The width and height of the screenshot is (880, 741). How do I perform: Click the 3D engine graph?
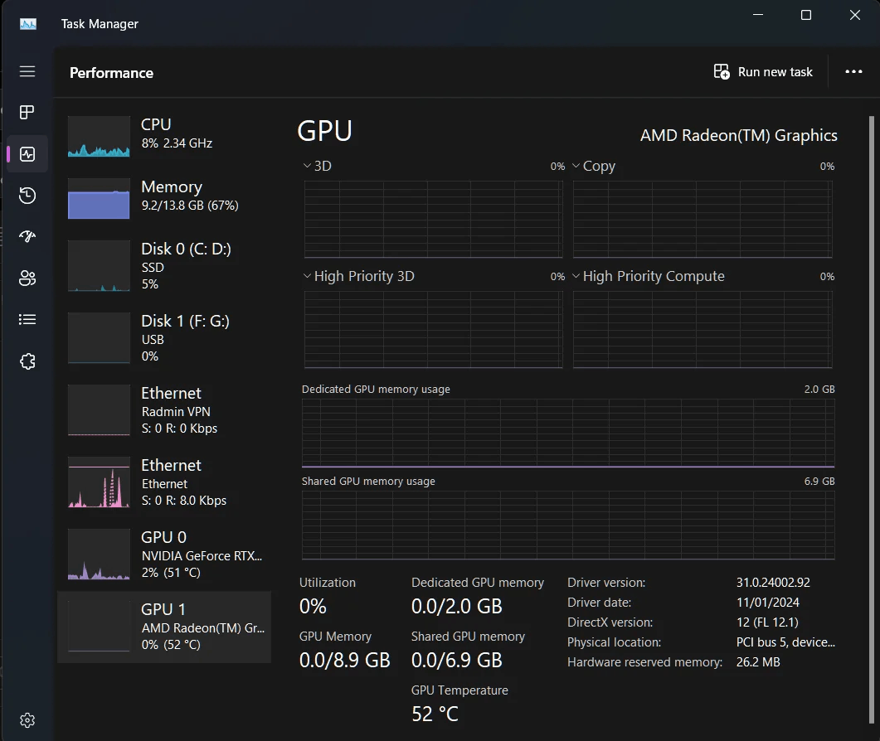pos(433,219)
